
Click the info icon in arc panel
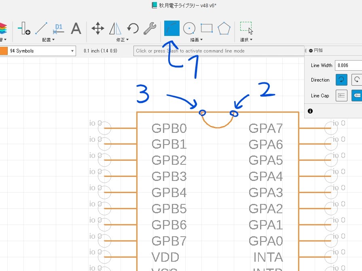[x=310, y=111]
